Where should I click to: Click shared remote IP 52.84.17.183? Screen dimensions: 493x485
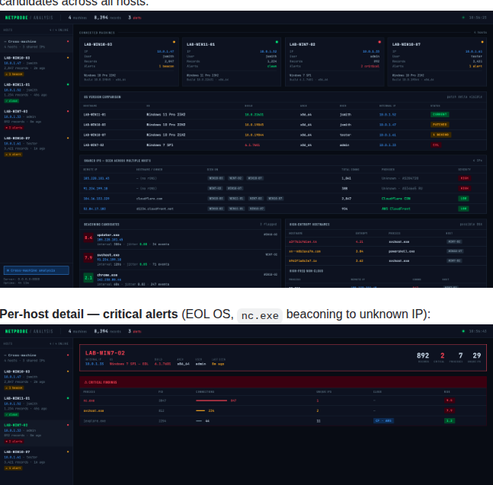click(x=94, y=209)
